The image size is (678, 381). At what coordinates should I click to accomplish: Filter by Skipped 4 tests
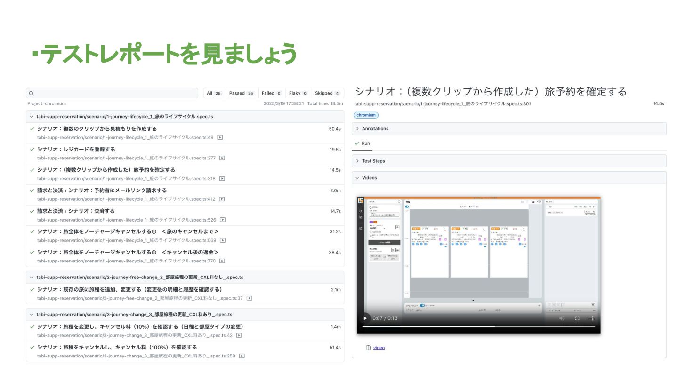point(327,93)
